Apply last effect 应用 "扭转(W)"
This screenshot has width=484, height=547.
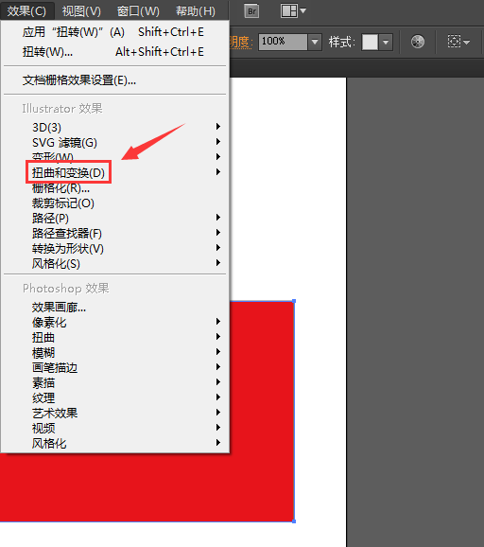115,32
